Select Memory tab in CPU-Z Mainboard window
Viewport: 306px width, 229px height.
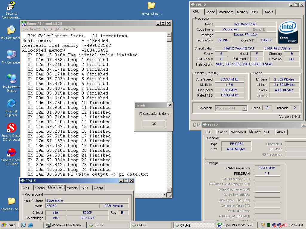[72, 188]
